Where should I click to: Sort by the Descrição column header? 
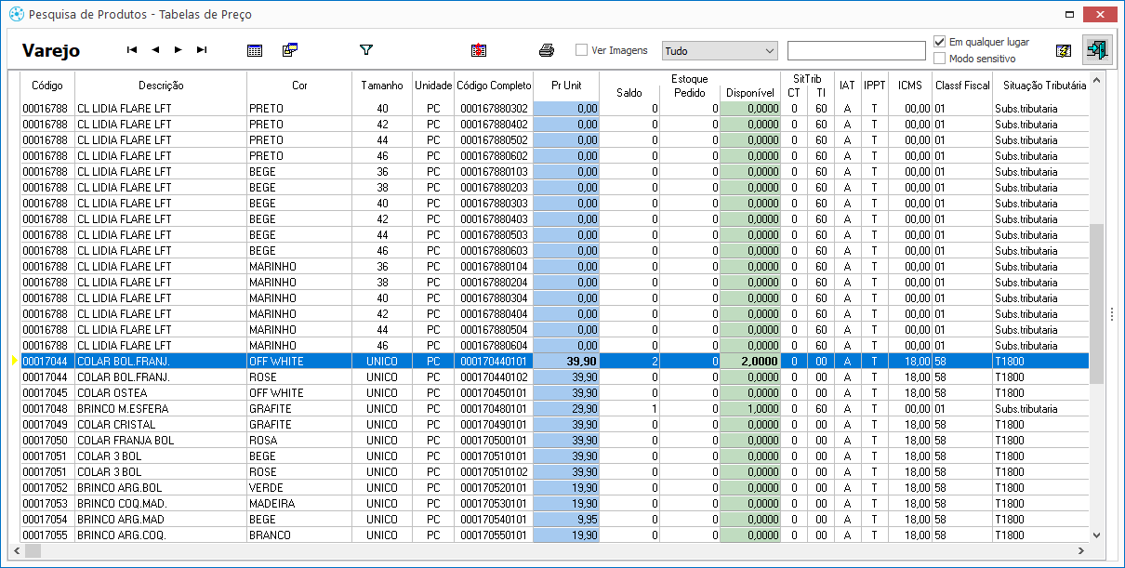[161, 86]
